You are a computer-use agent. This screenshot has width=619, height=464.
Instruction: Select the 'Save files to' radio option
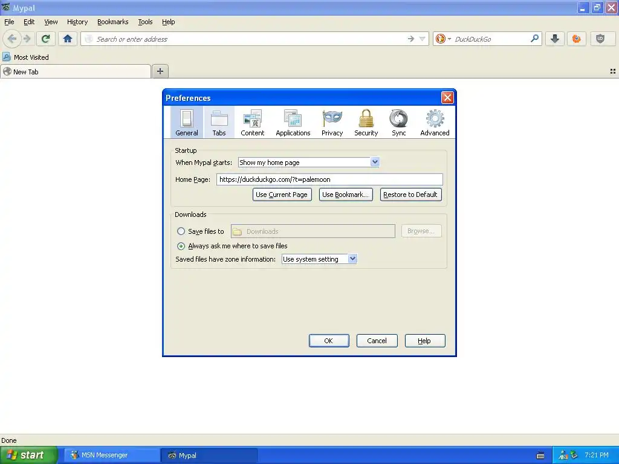(181, 231)
